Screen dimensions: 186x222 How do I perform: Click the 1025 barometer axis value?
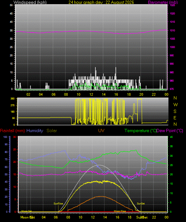point(172,5)
